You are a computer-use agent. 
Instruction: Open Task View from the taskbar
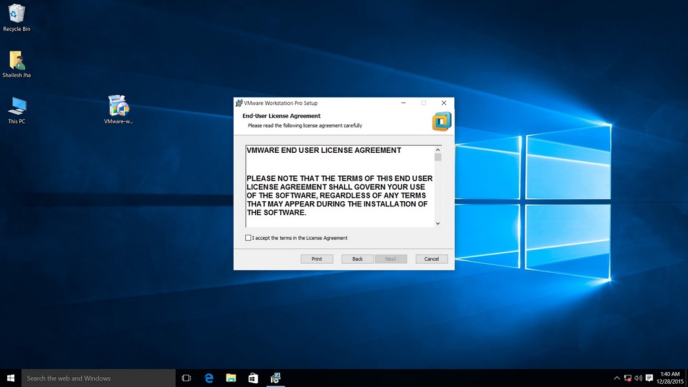(187, 378)
